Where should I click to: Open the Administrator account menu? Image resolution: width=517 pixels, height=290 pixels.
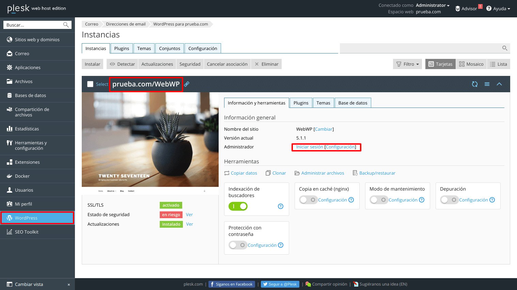pyautogui.click(x=433, y=5)
